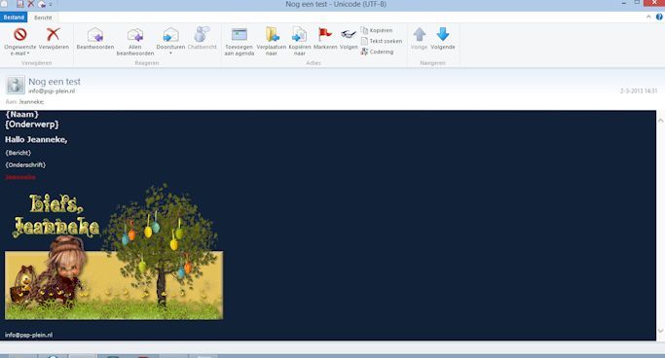Image resolution: width=665 pixels, height=358 pixels.
Task: Open the Bestand tab
Action: [x=14, y=18]
